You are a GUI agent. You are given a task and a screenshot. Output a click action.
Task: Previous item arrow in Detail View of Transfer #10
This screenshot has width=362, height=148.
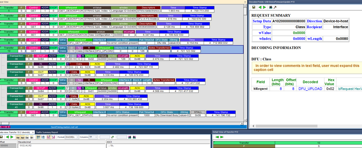click(217, 137)
